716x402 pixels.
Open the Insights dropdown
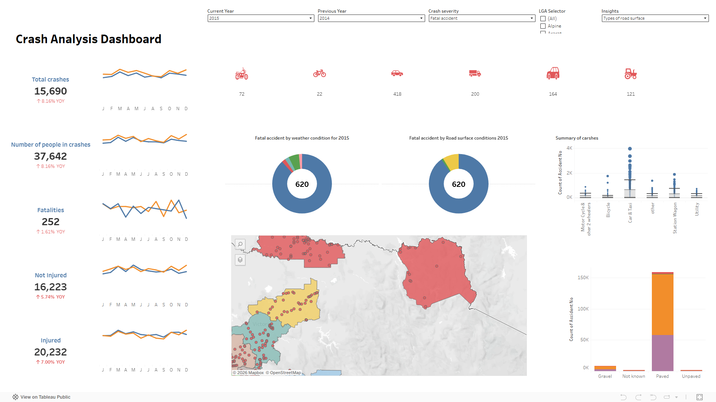(704, 18)
